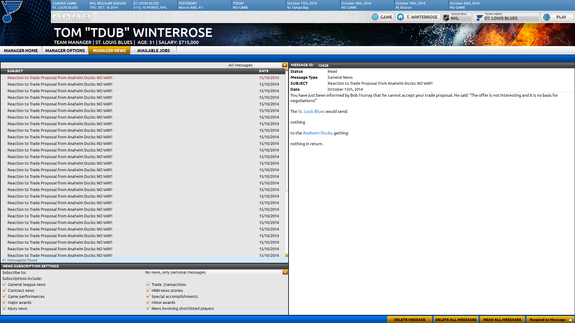Image resolution: width=575 pixels, height=323 pixels.
Task: Open the NHL league menu
Action: 457,17
